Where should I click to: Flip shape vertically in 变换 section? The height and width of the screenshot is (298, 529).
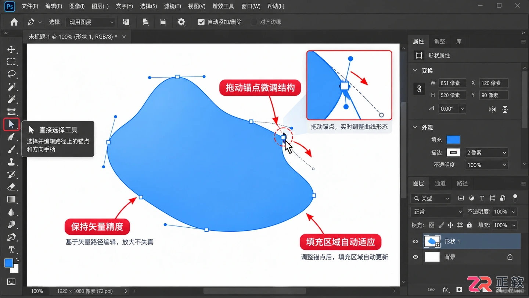tap(505, 109)
